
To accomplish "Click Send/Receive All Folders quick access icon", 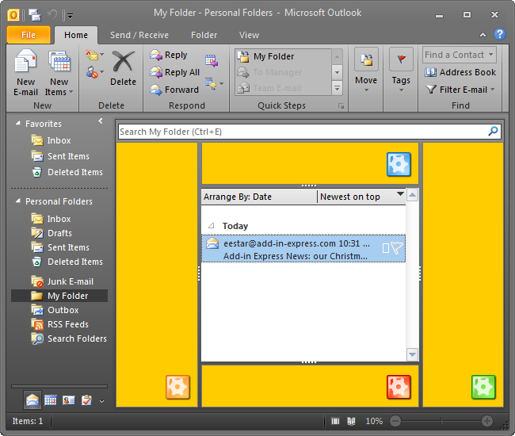I will [x=35, y=15].
